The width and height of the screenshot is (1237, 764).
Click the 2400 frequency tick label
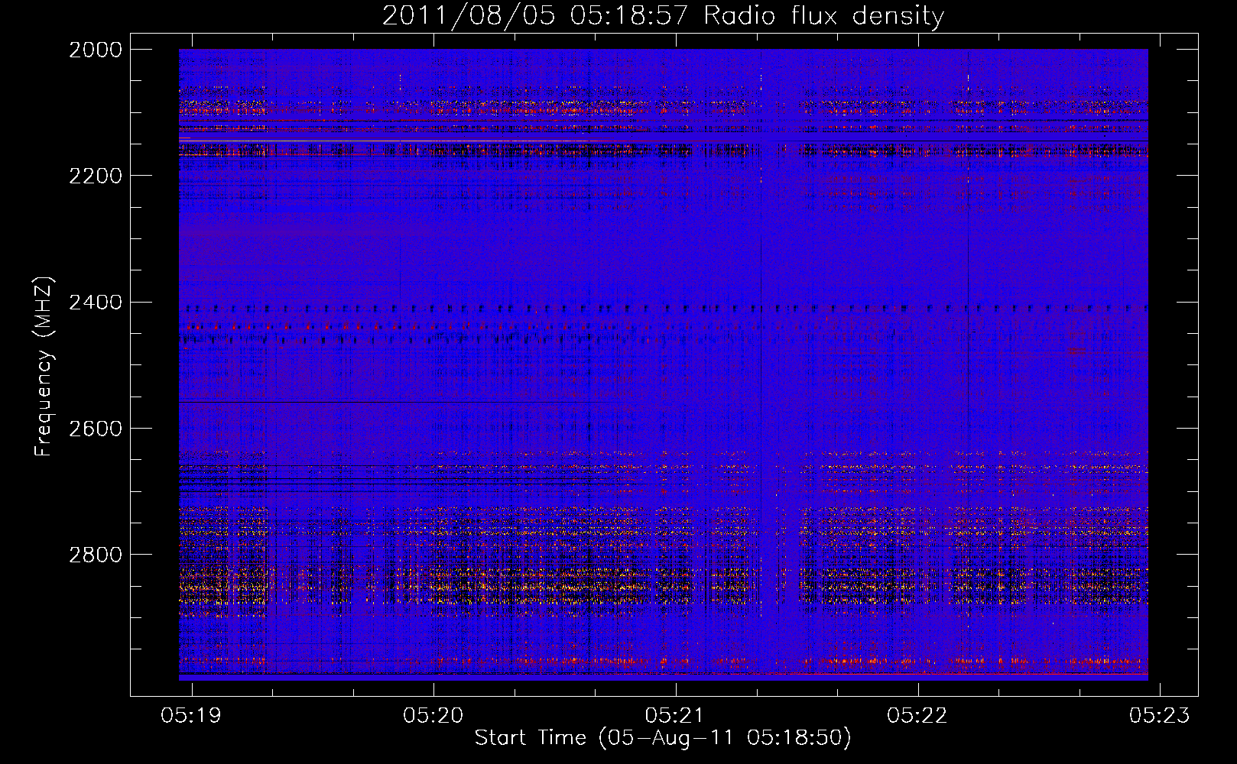96,303
